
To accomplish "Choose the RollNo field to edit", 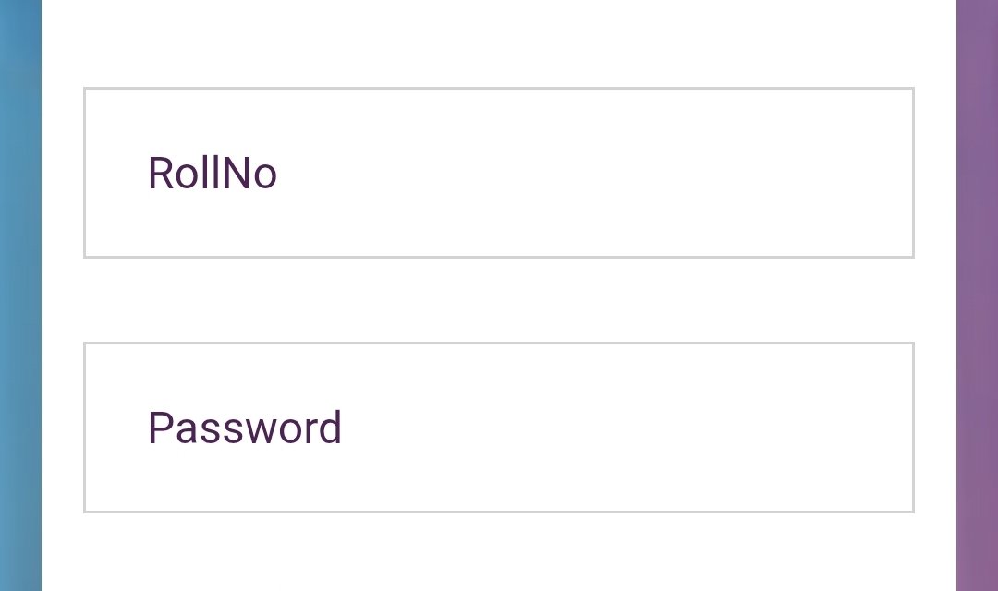I will tap(499, 173).
